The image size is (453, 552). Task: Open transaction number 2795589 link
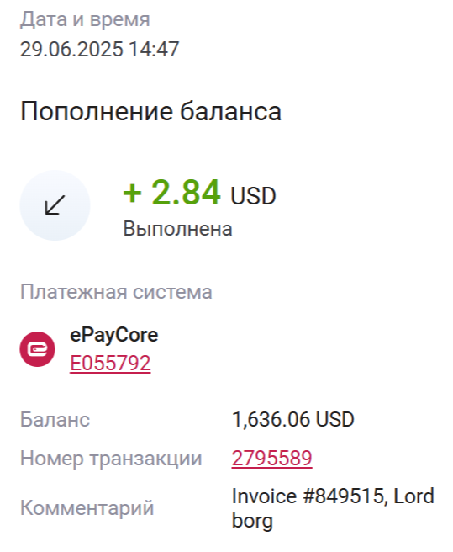click(271, 458)
